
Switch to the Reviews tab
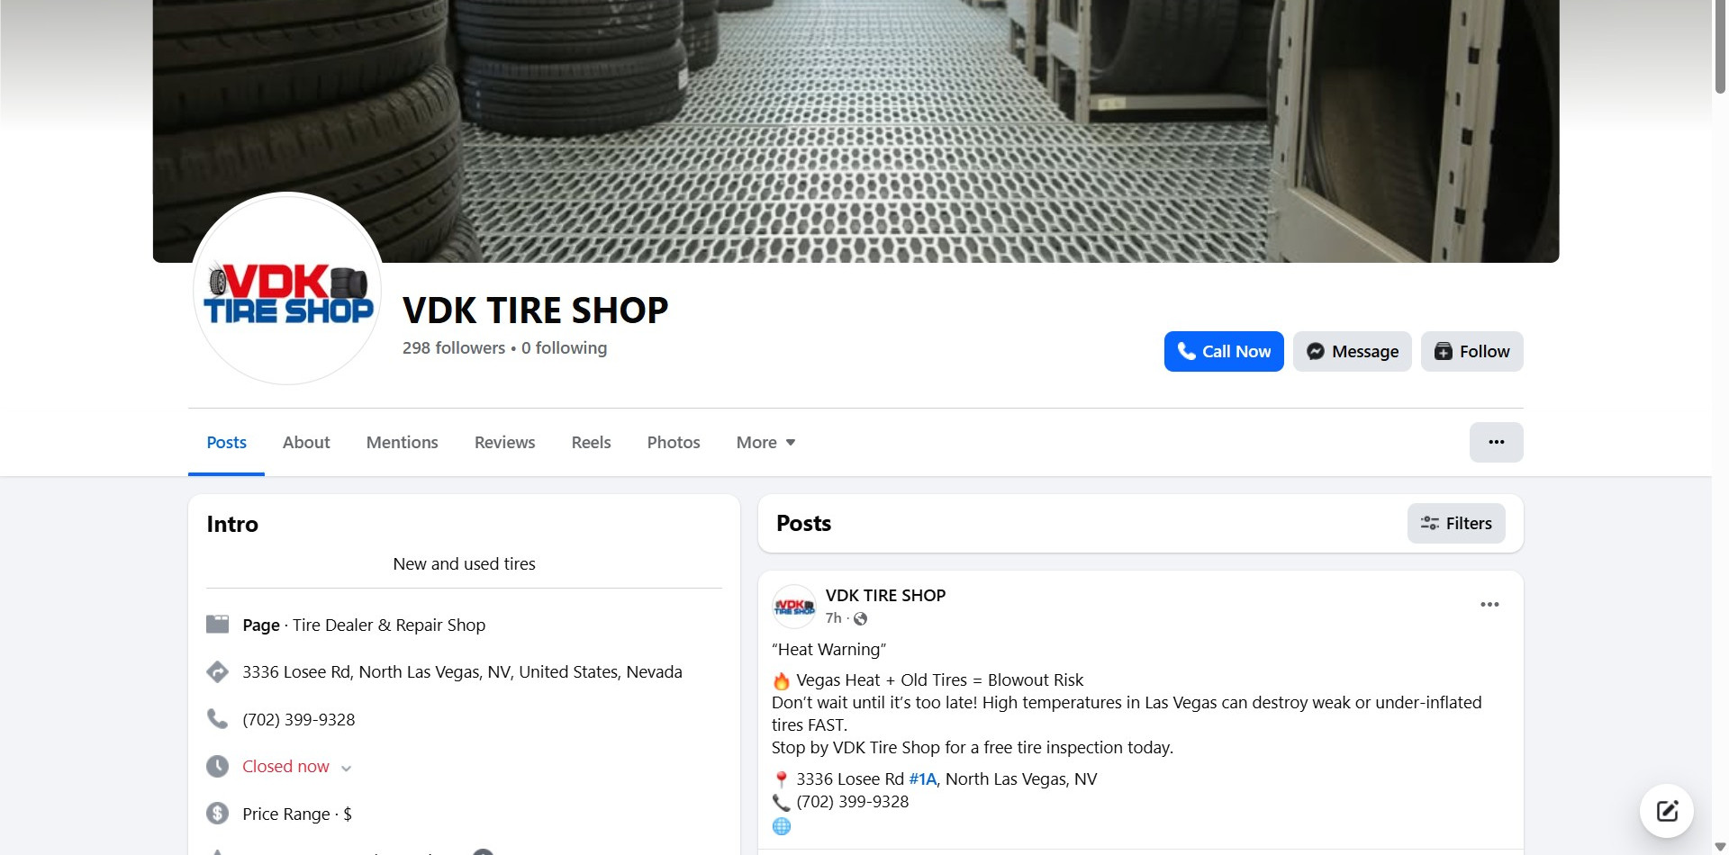point(504,442)
